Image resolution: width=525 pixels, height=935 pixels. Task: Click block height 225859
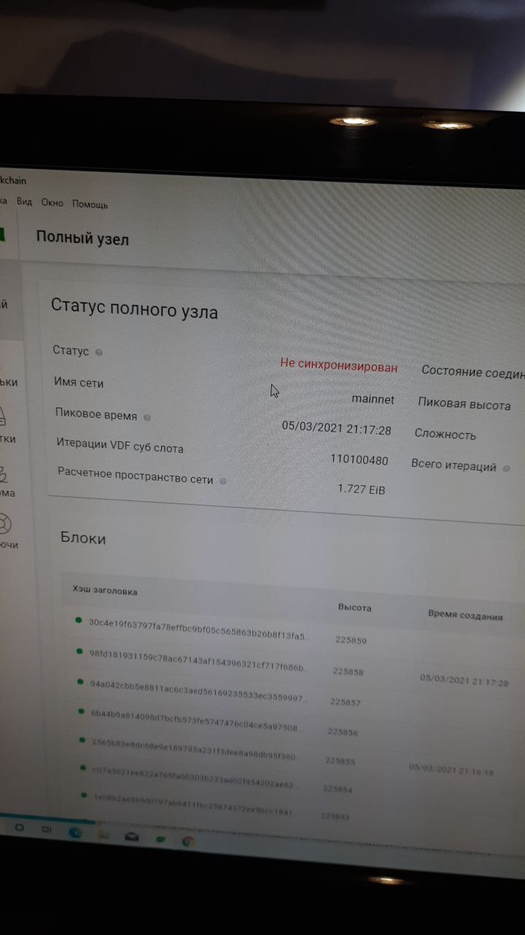[x=351, y=640]
